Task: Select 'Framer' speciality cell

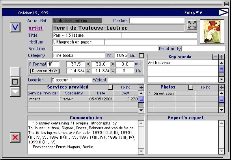Action: coord(74,99)
